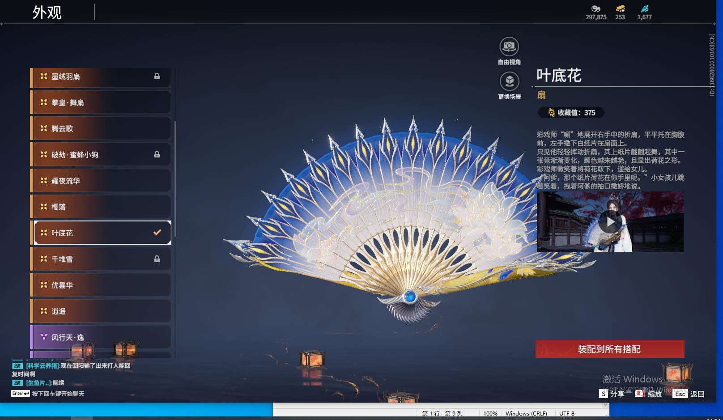The width and height of the screenshot is (723, 420).
Task: Click Notepad's Windows (CRLF) status
Action: click(x=526, y=414)
